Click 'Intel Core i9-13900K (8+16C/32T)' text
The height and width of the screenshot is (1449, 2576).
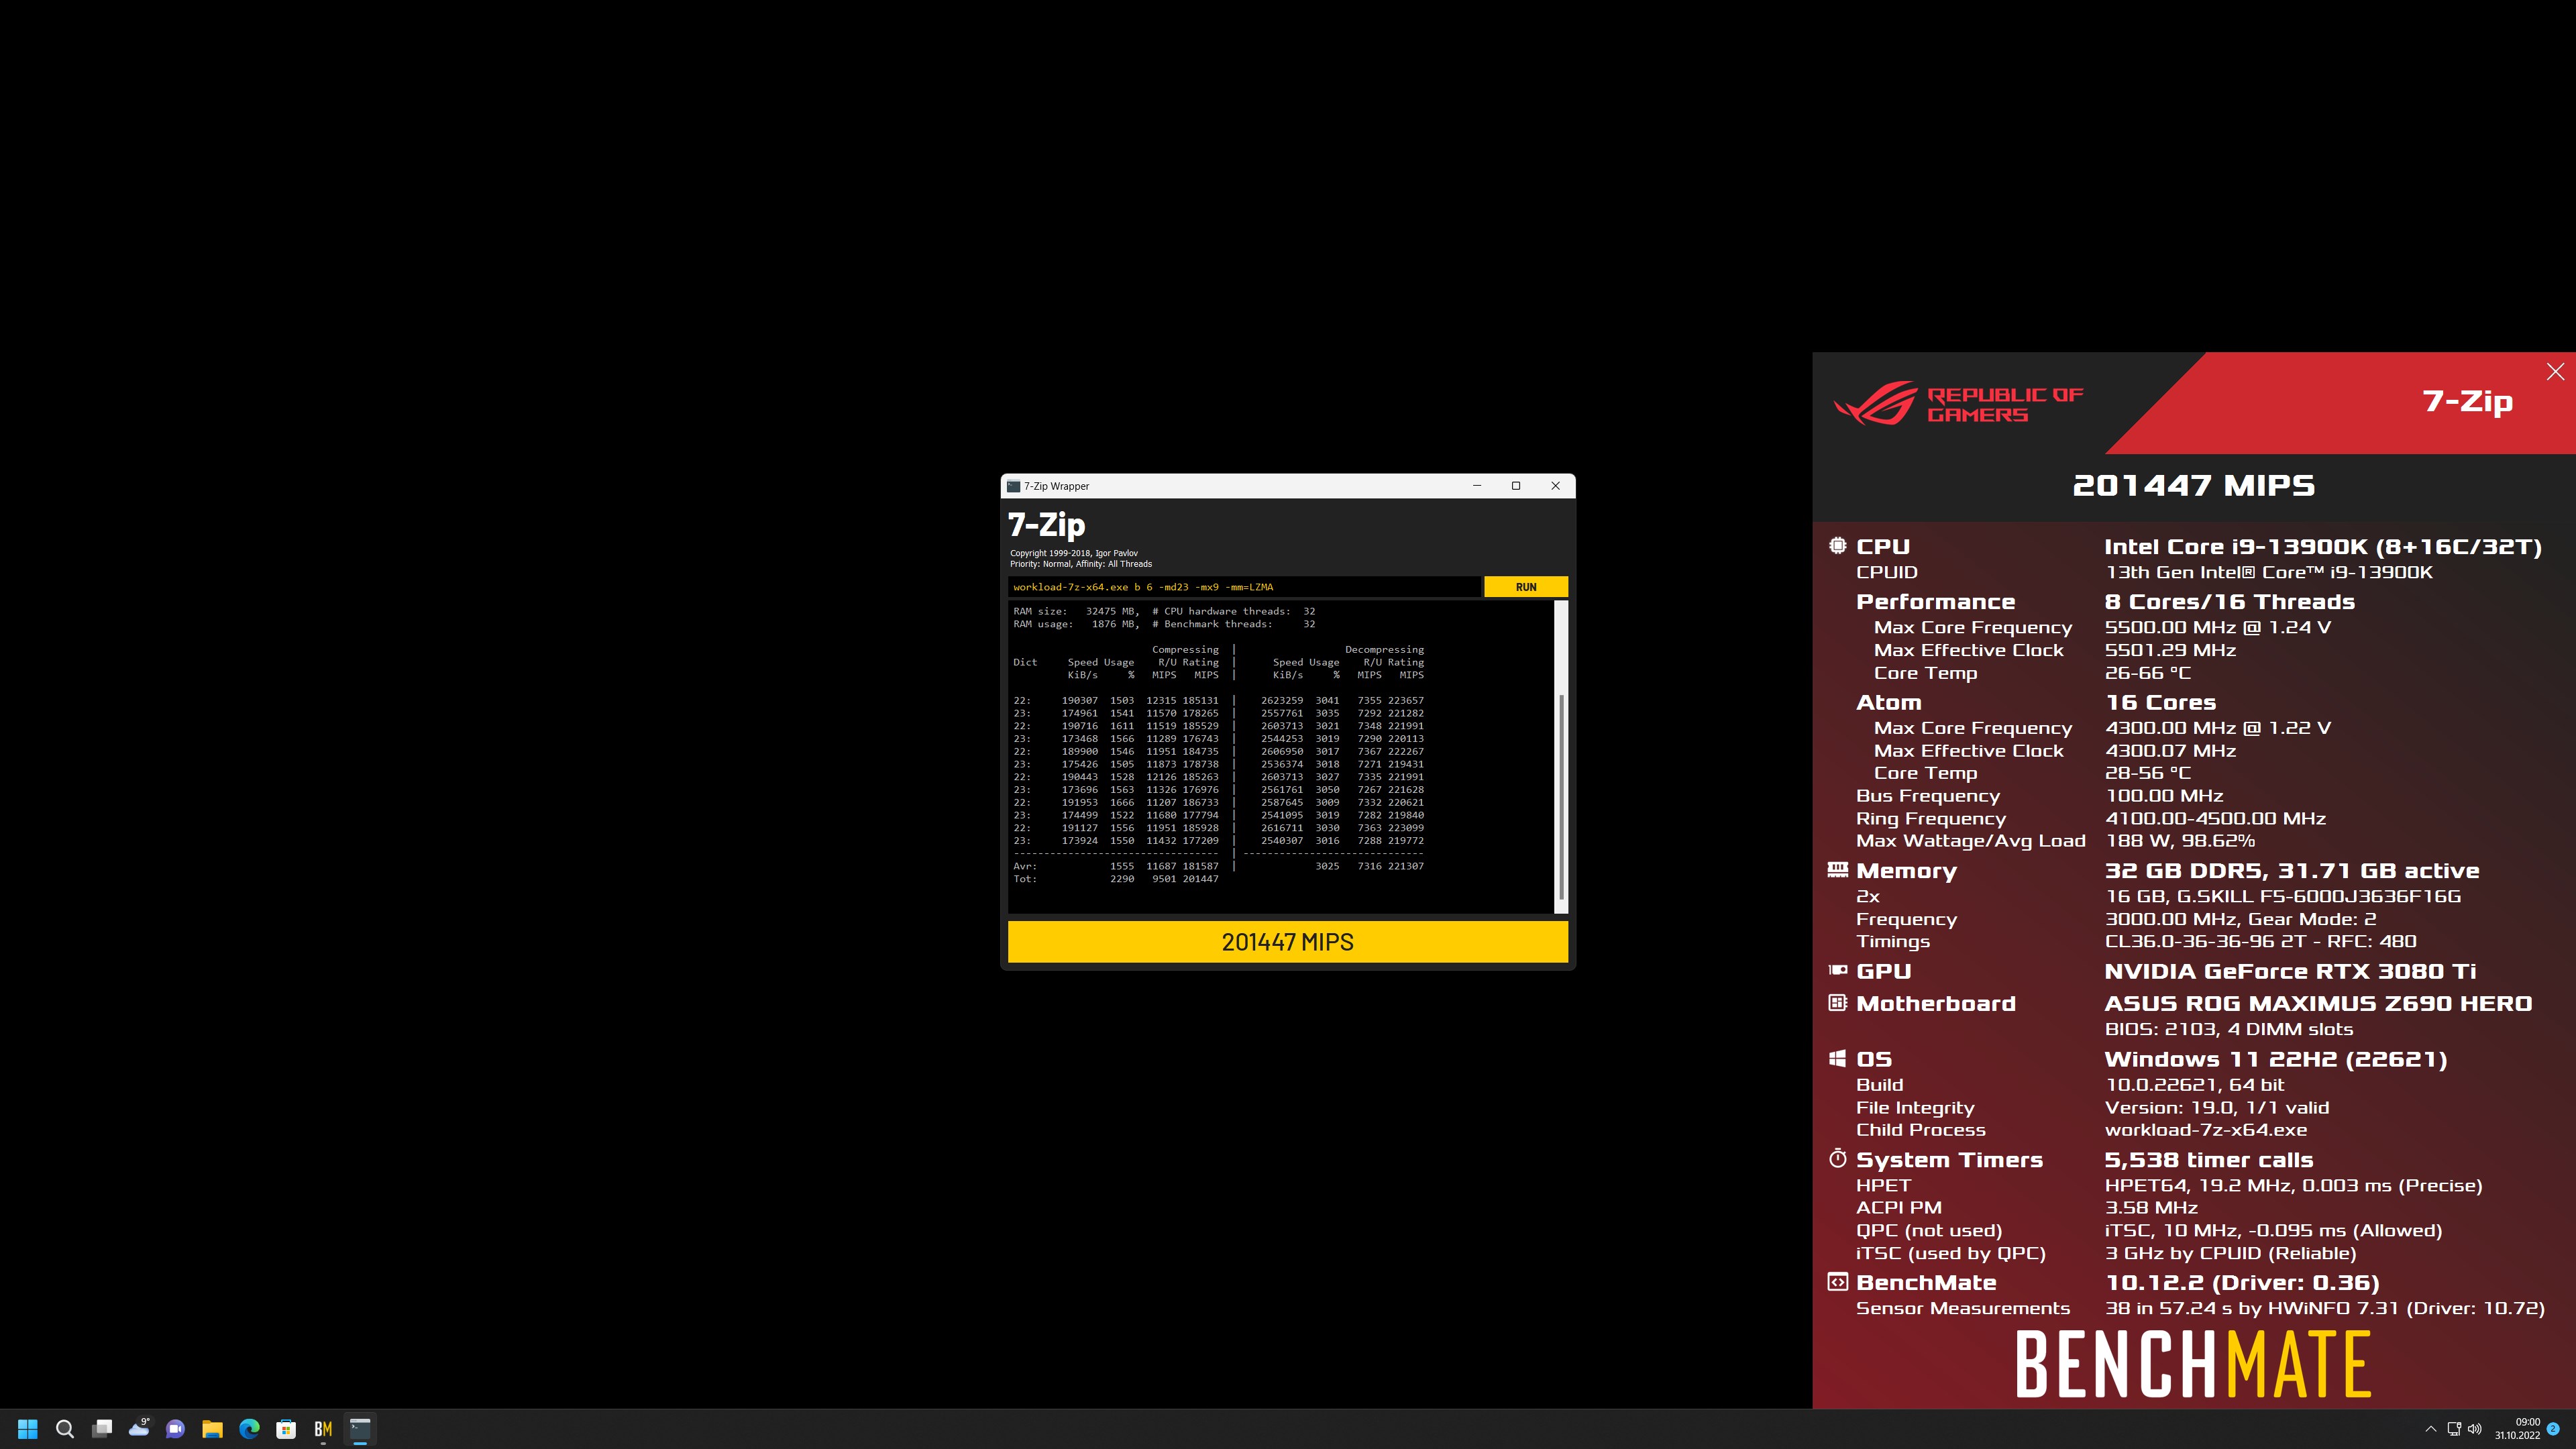(2322, 547)
